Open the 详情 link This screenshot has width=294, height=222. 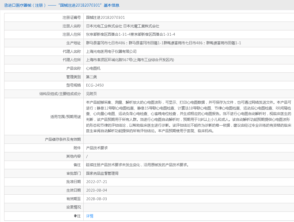point(90,216)
